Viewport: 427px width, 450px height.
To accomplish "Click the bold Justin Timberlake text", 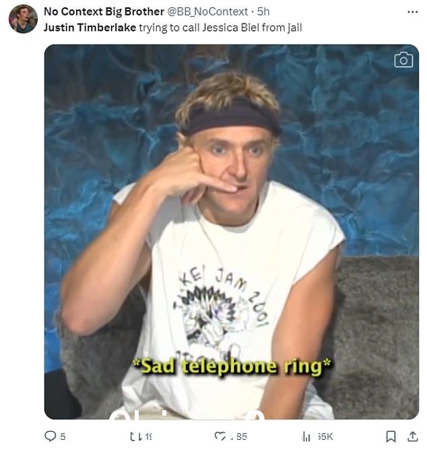I will click(90, 28).
